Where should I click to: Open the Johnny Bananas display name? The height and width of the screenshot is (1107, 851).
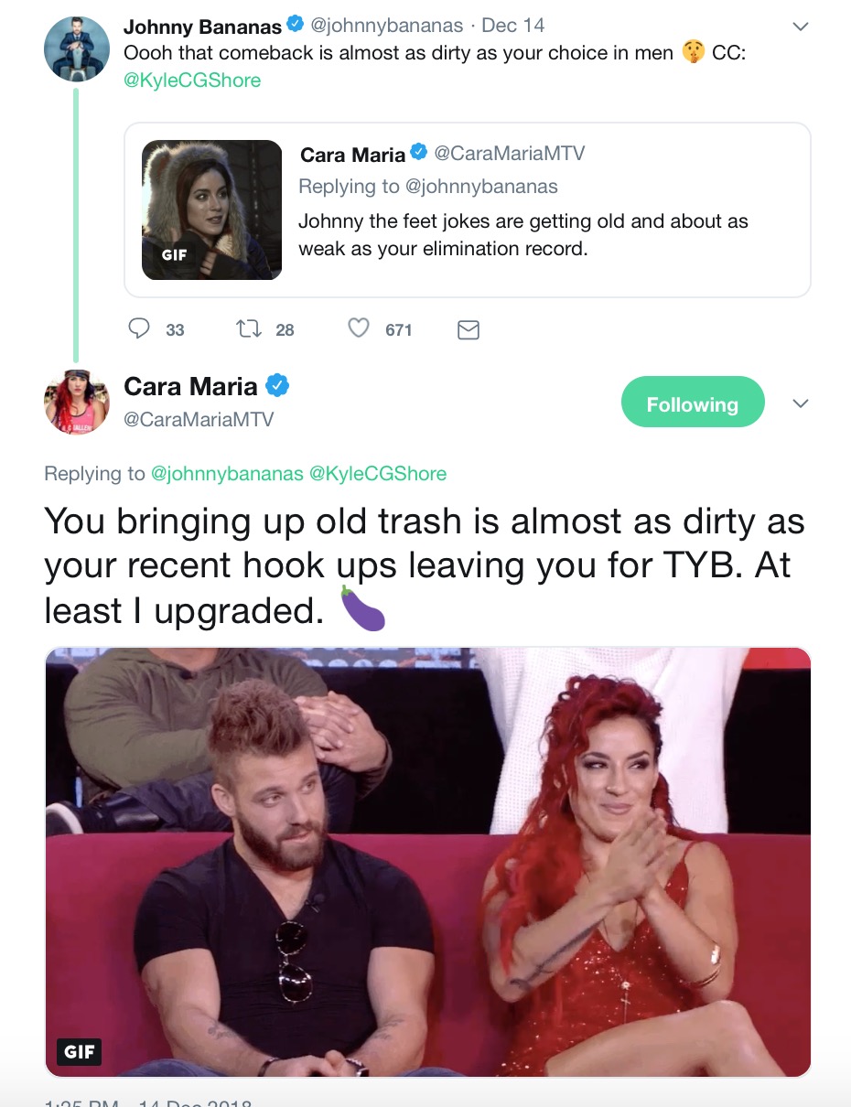coord(202,27)
